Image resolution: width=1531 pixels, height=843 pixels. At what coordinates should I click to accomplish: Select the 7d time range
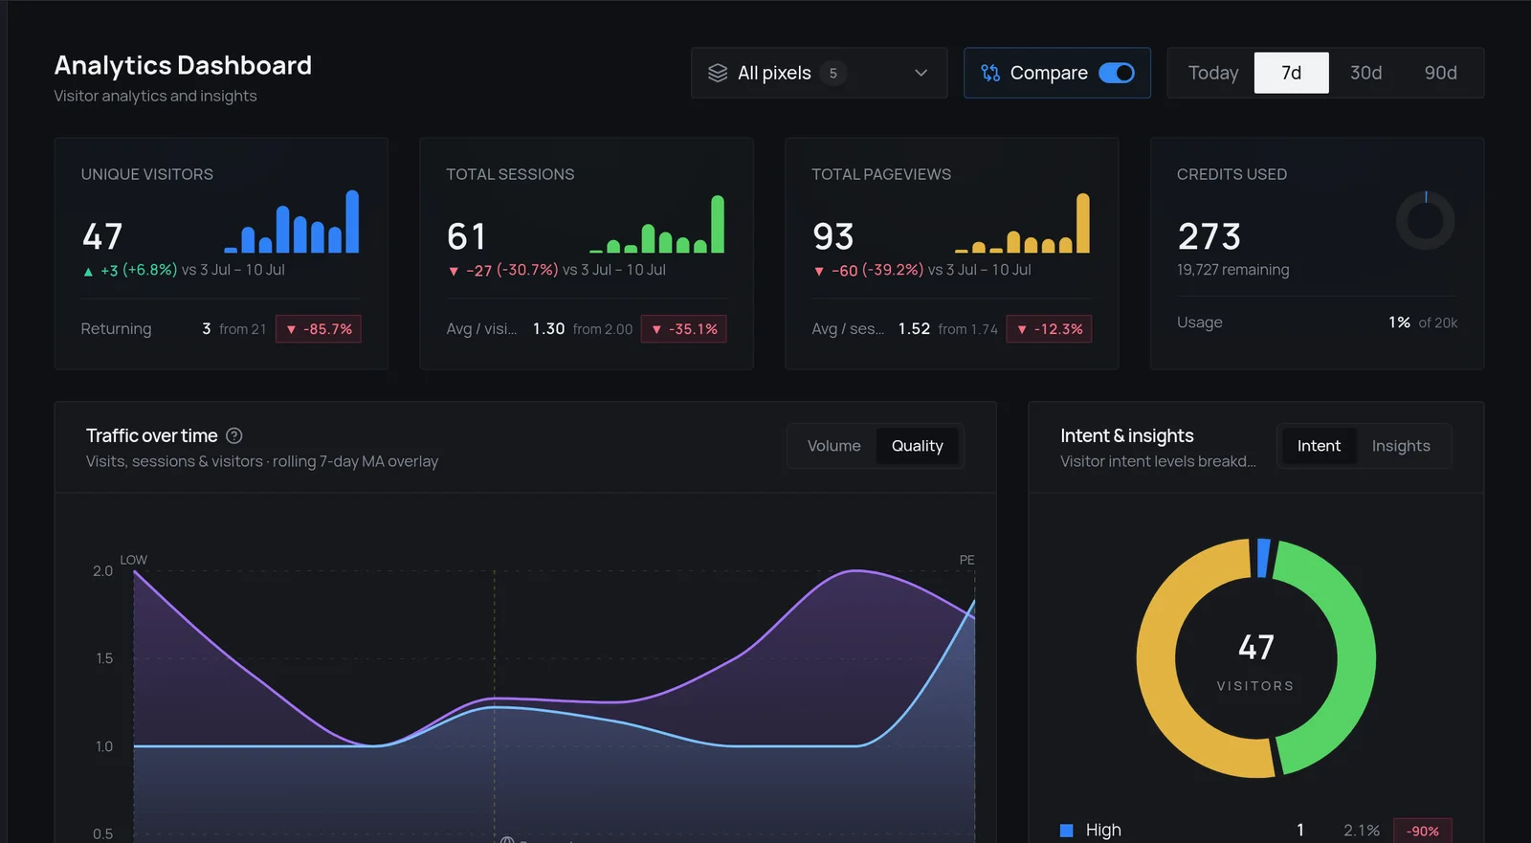[x=1291, y=73]
